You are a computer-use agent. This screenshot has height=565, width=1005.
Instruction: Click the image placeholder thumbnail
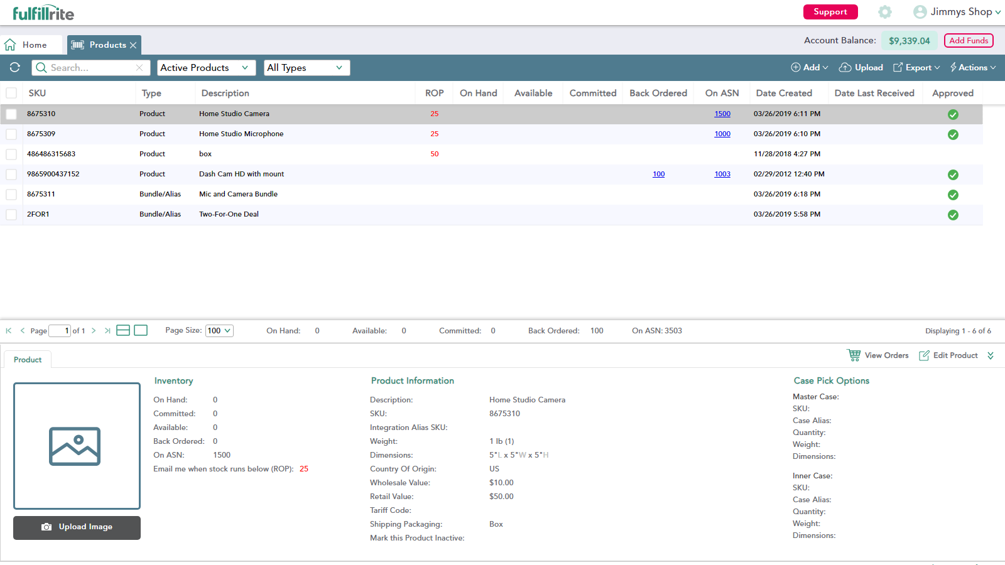(77, 446)
